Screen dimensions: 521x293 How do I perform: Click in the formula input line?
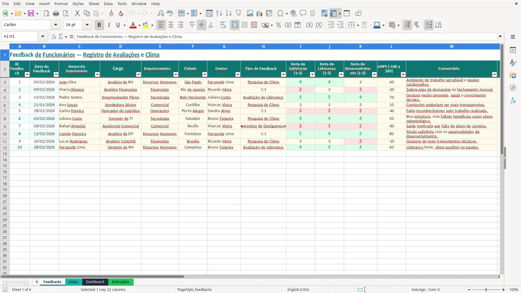click(286, 36)
